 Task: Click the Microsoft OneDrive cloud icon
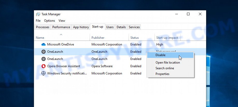click(43, 44)
